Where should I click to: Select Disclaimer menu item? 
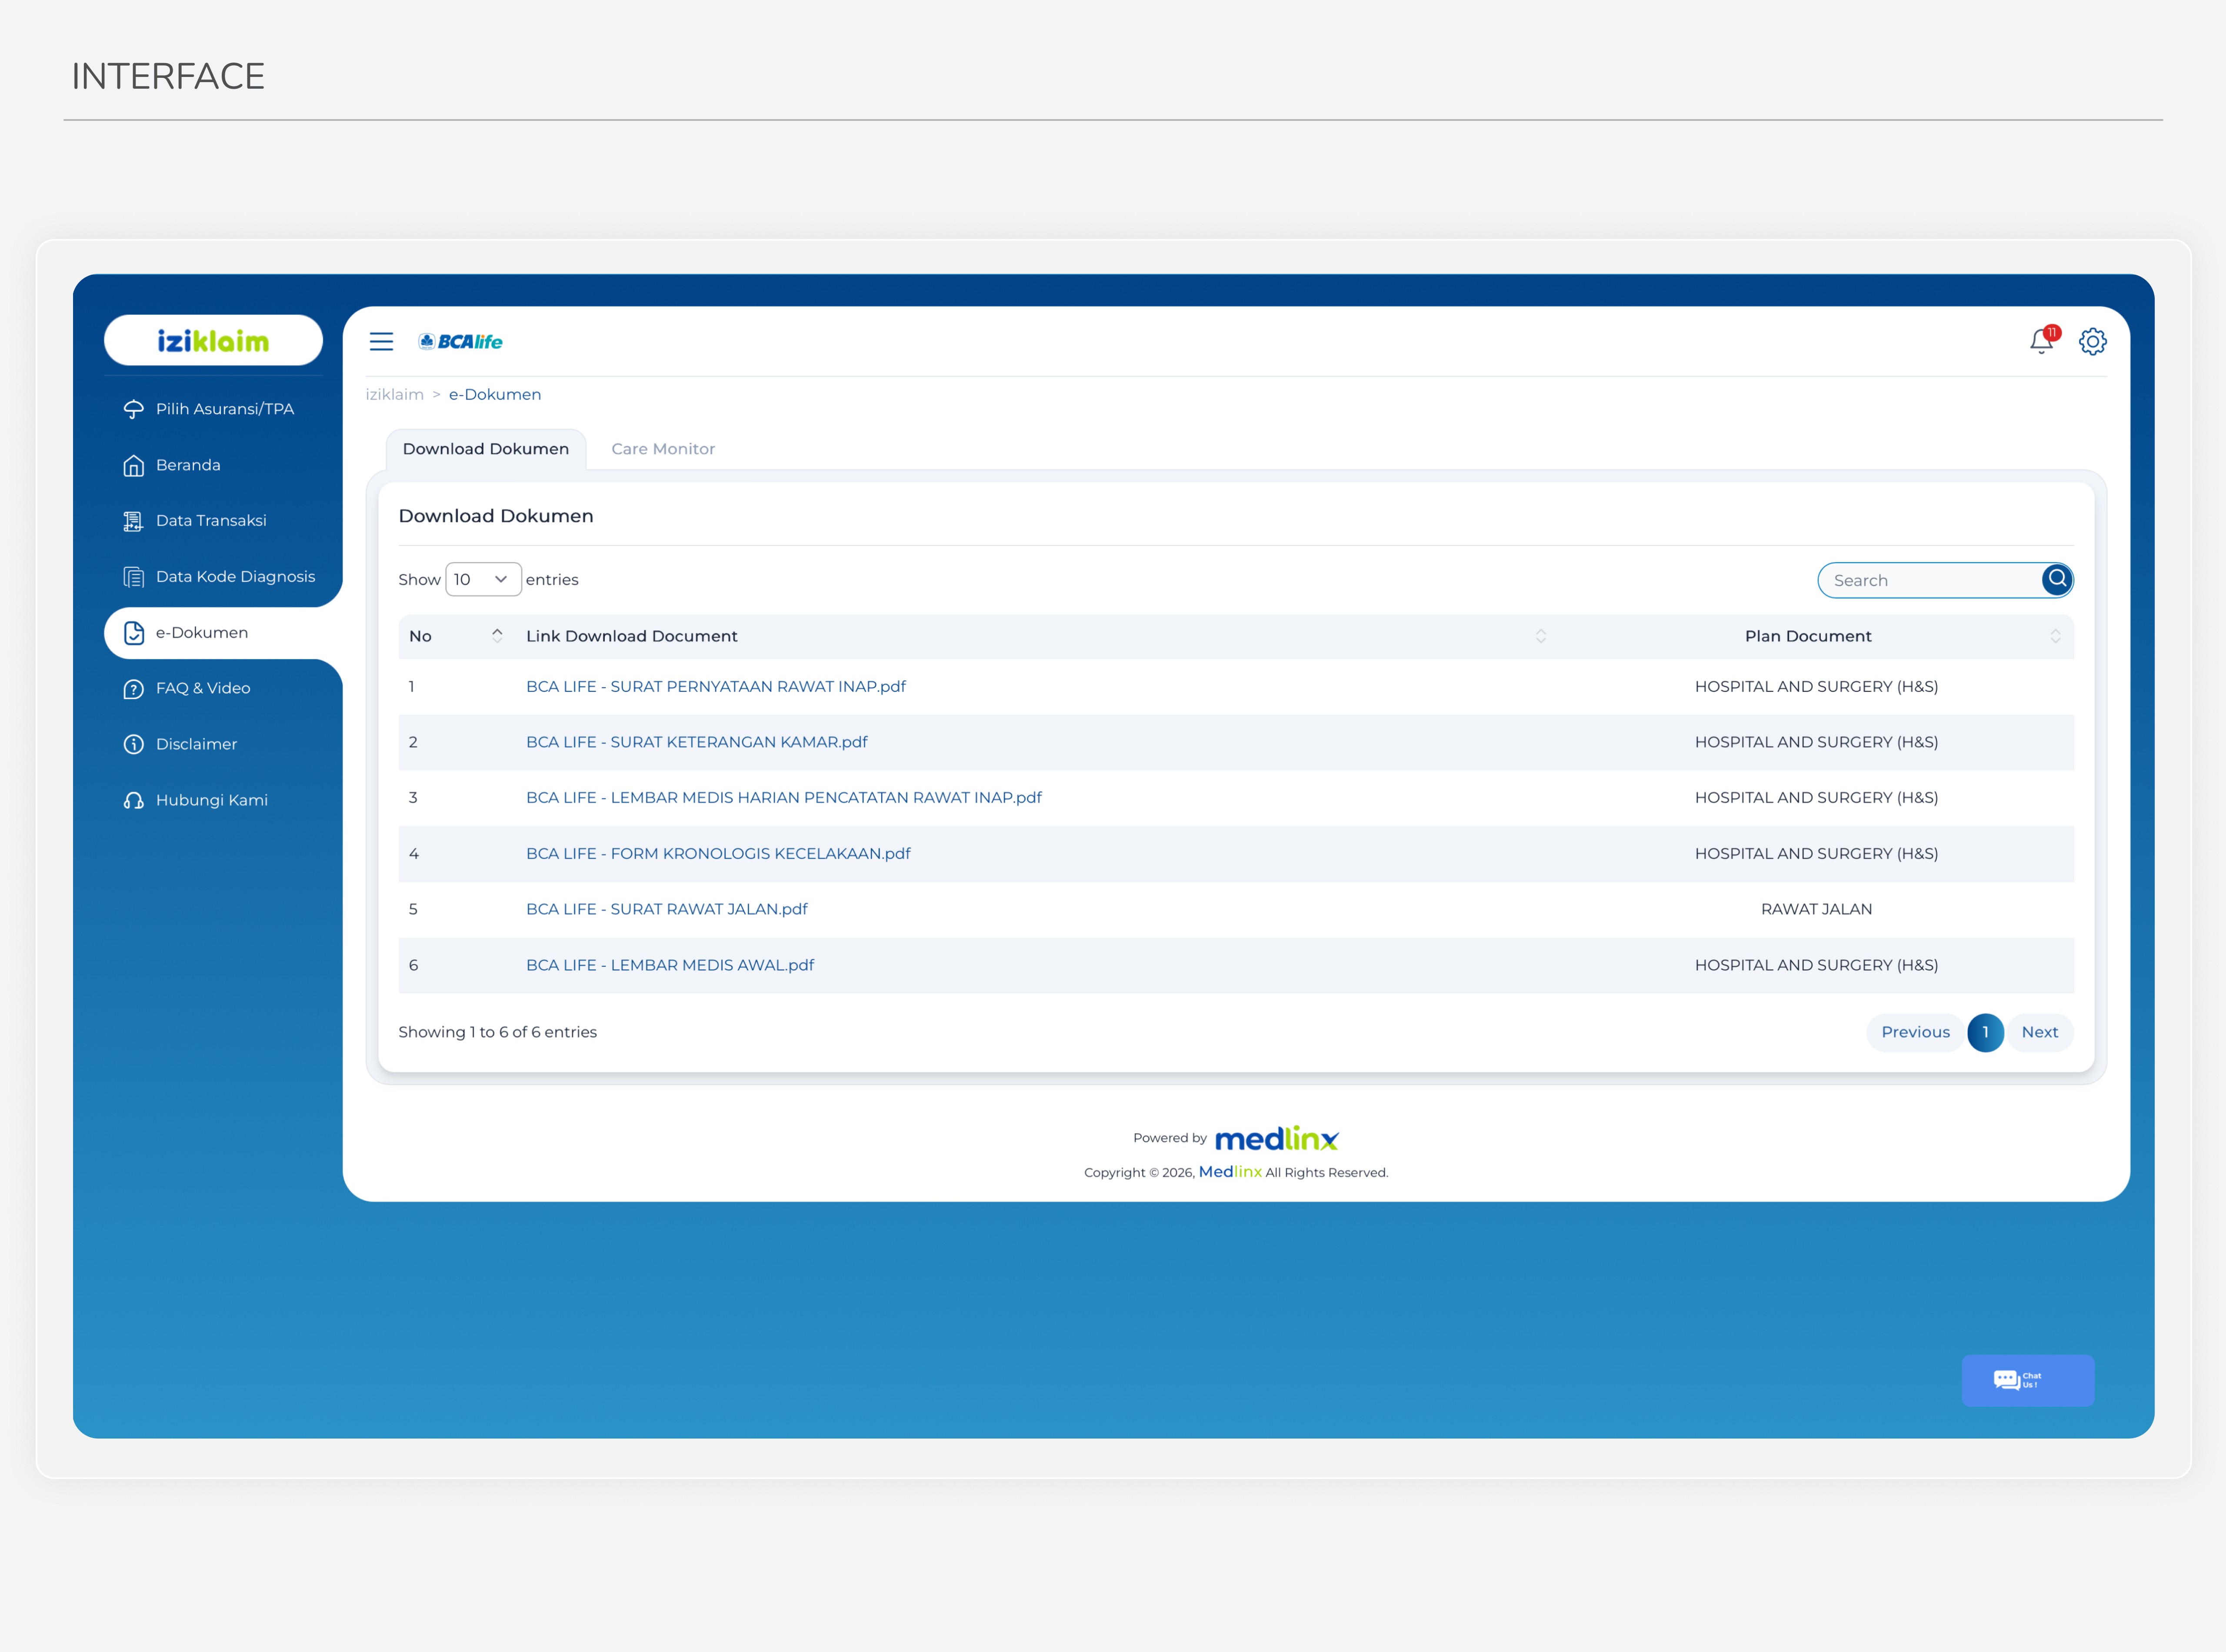[x=196, y=744]
